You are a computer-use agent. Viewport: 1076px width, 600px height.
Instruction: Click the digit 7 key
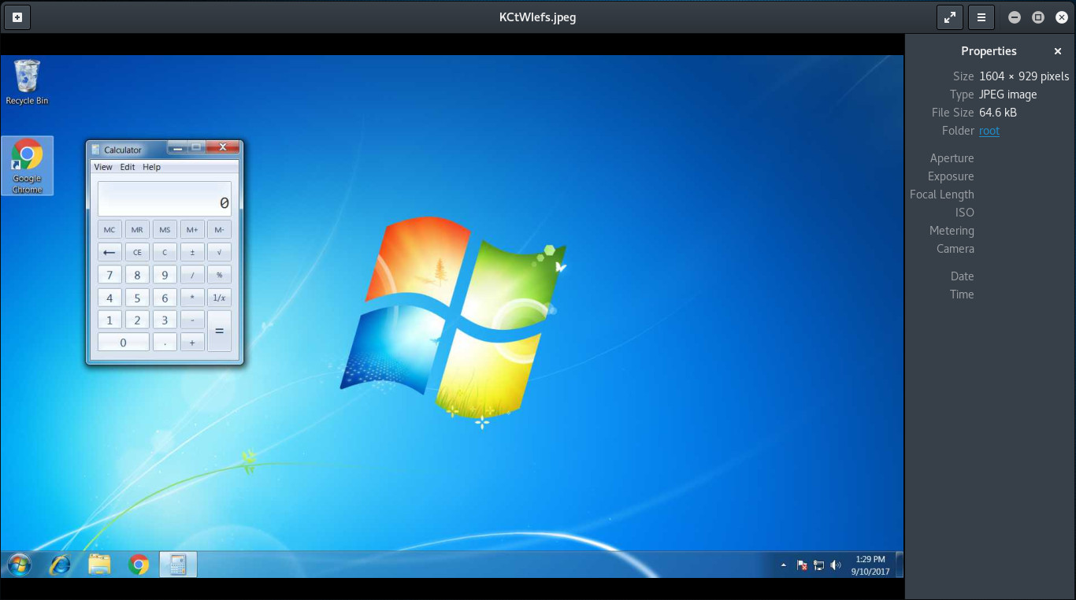(x=109, y=275)
